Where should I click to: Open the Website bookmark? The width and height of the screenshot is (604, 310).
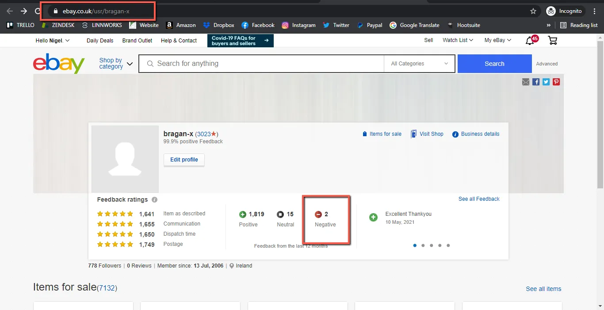[144, 25]
